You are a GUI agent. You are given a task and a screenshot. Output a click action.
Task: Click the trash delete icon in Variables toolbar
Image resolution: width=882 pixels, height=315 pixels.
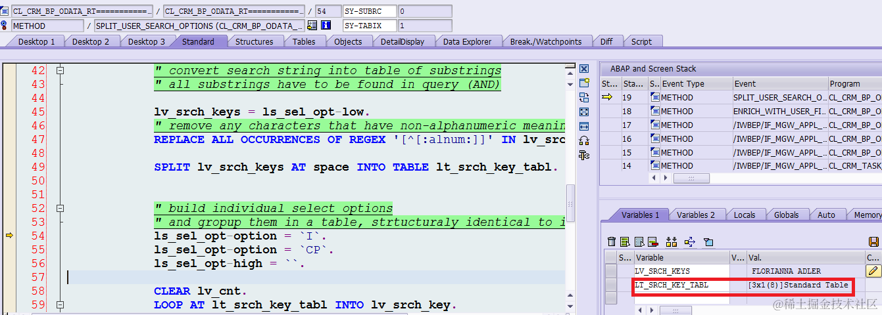(612, 242)
